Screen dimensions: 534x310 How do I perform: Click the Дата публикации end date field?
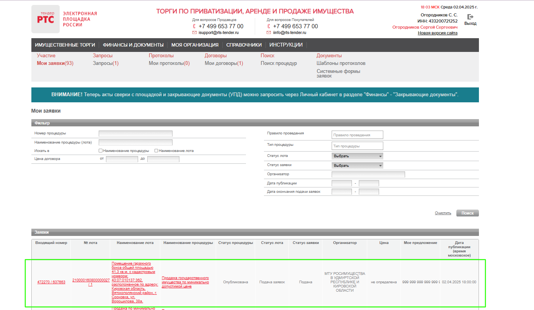369,183
